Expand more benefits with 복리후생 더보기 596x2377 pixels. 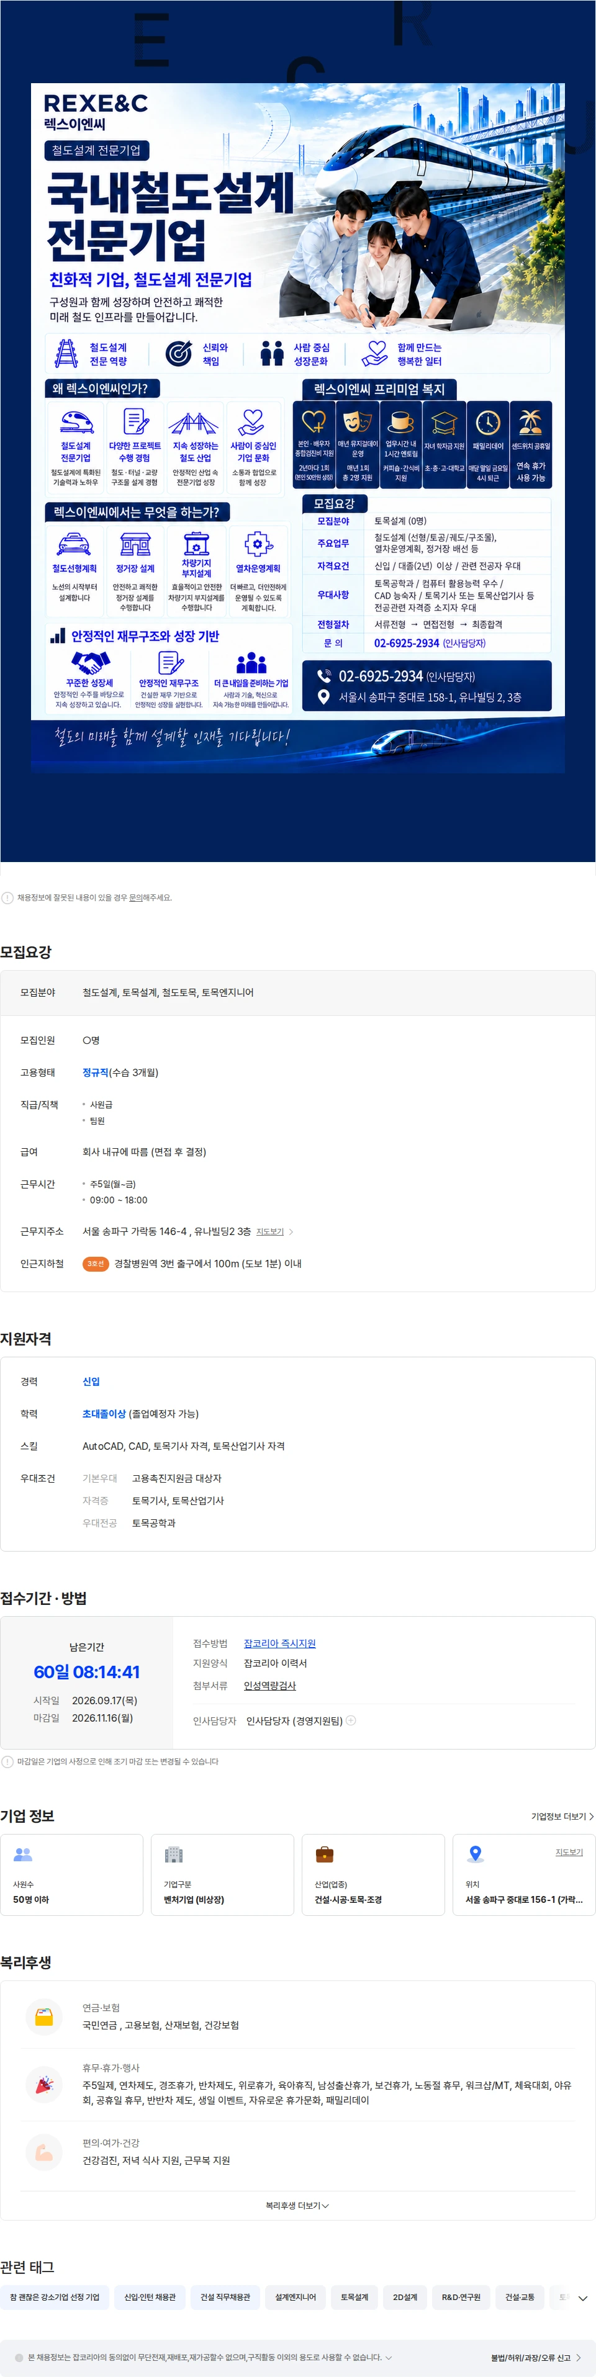(297, 2205)
